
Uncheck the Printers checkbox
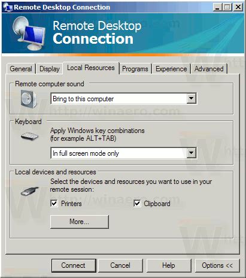(54, 204)
